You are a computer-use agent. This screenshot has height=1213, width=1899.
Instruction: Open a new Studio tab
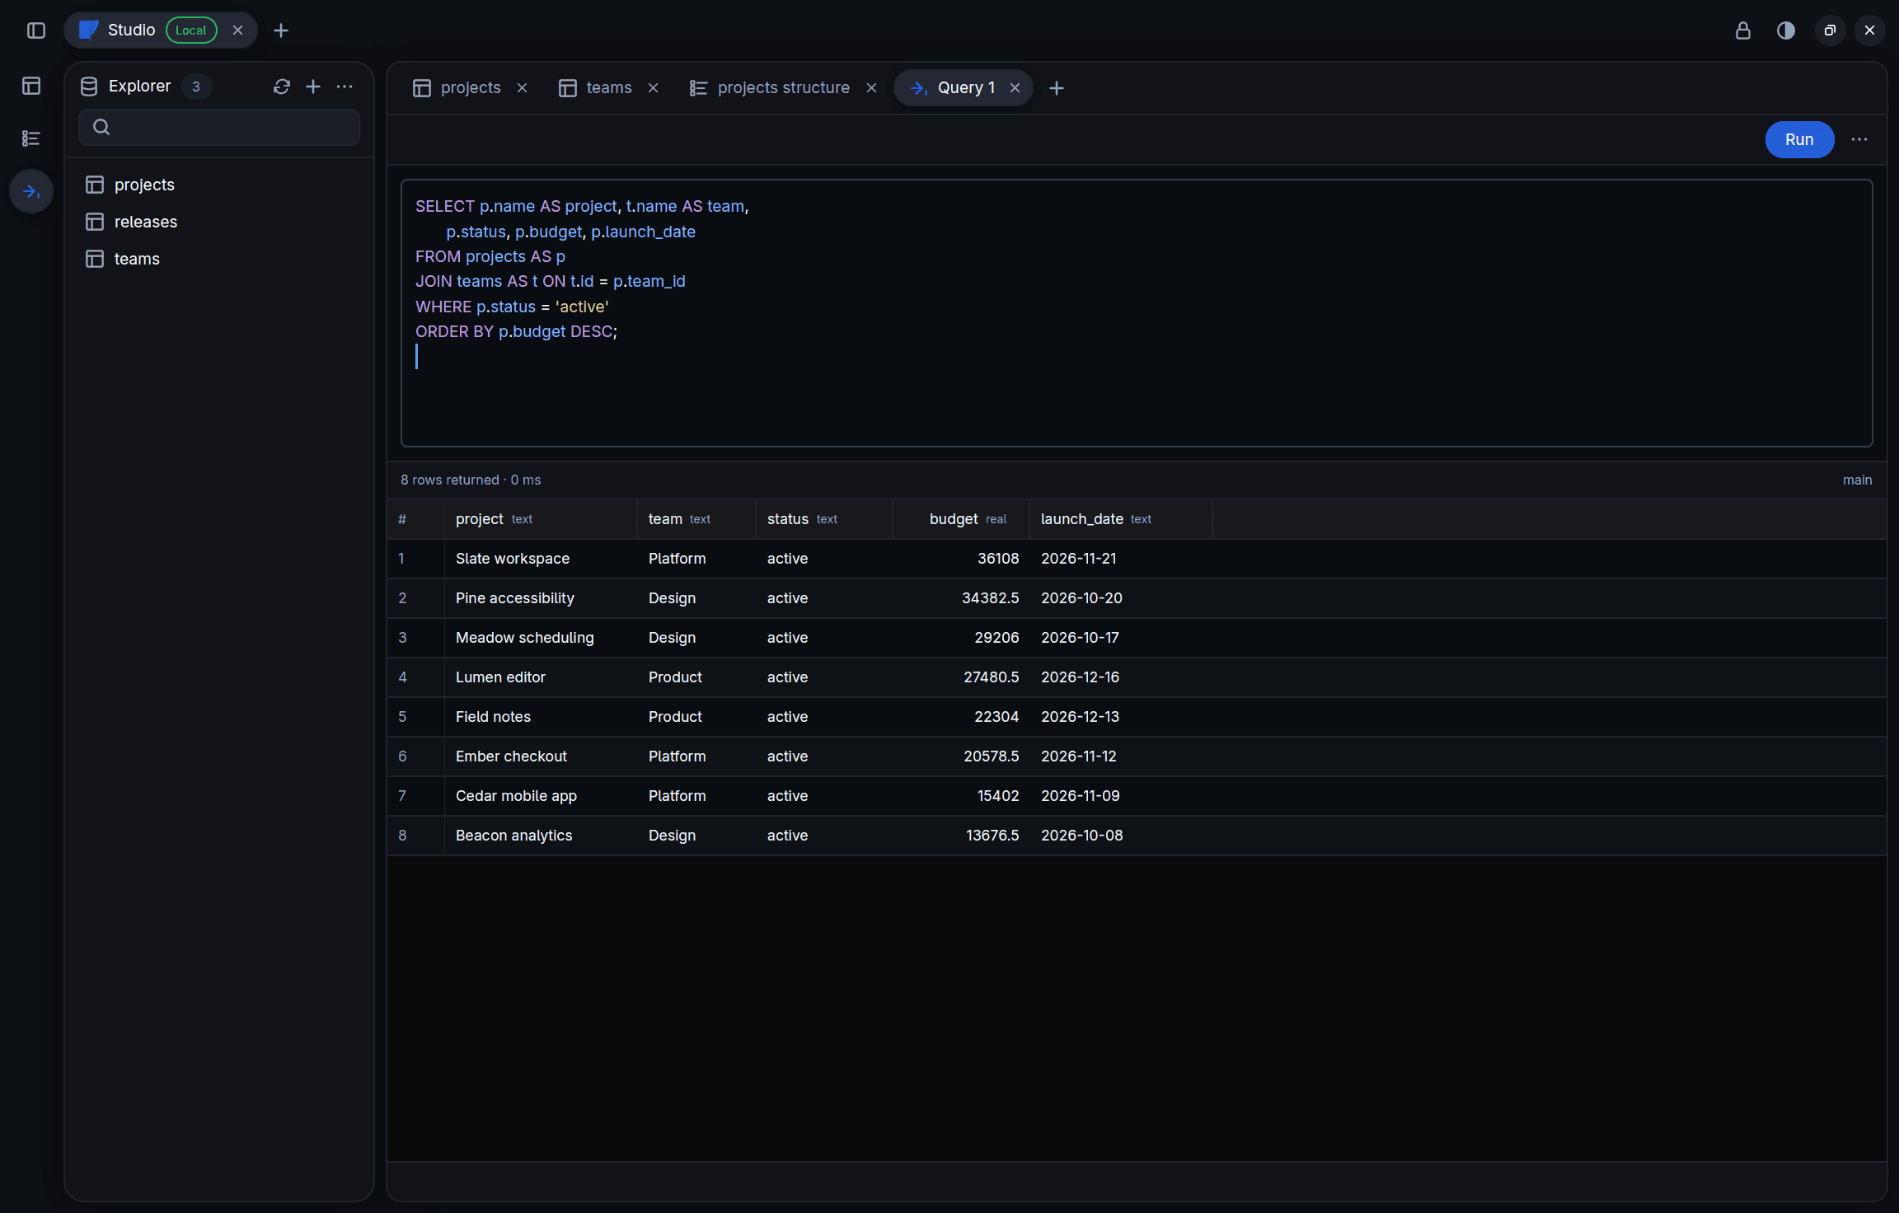click(x=281, y=30)
